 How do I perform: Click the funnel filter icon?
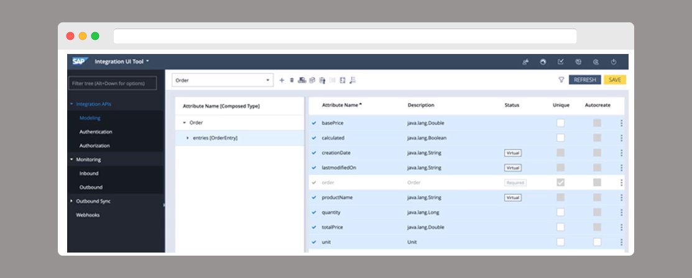pos(561,80)
